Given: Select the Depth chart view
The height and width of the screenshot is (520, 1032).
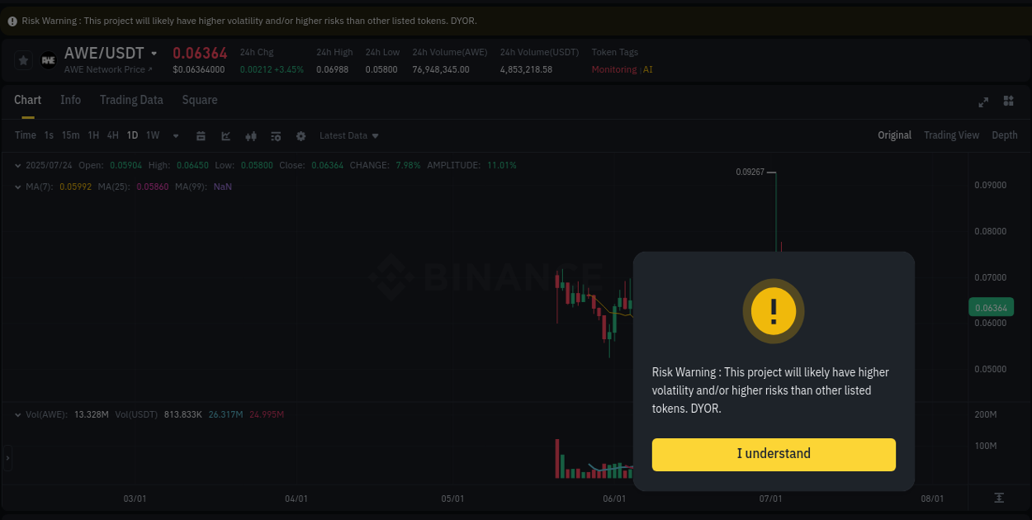Looking at the screenshot, I should 1005,135.
